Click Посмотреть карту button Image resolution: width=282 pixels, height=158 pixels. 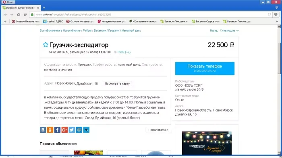[x=117, y=83]
